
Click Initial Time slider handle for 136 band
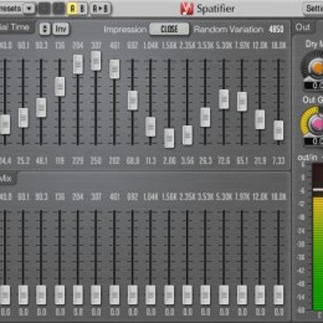click(59, 87)
